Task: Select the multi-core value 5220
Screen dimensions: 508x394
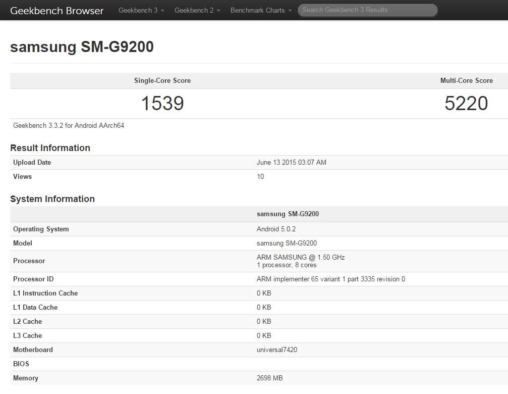Action: [x=466, y=103]
